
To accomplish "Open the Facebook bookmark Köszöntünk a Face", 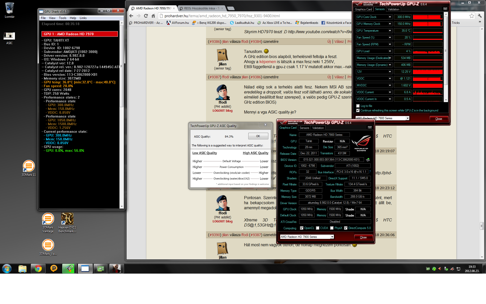I will tap(336, 23).
